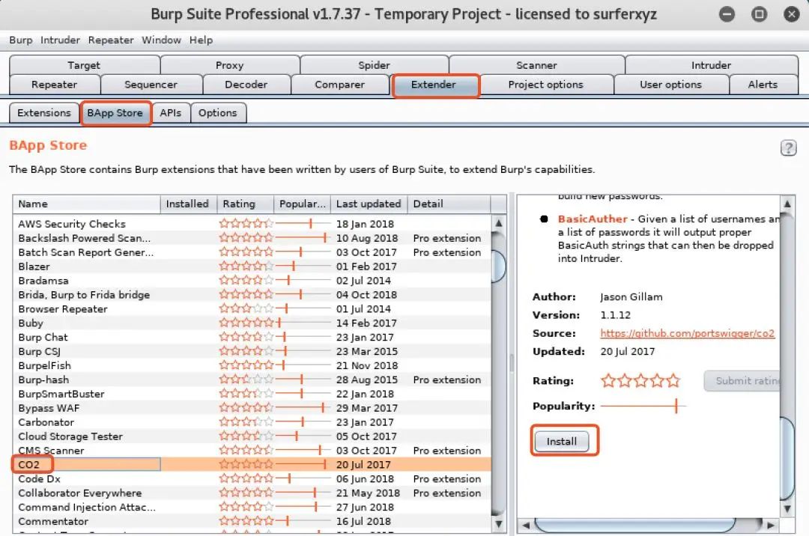The width and height of the screenshot is (809, 536).
Task: Sort list by Last updated column header
Action: [x=369, y=204]
